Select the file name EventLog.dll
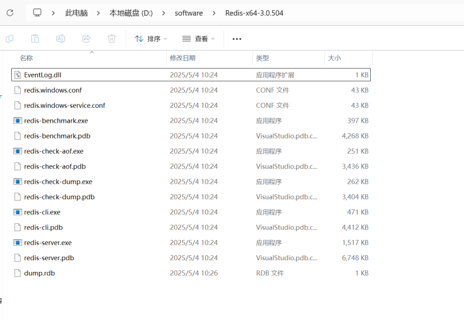Viewport: 464px width, 320px height. point(42,75)
